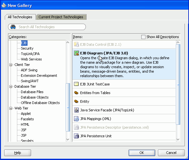
Task: Select the Database Objects category
Action: tap(35, 97)
